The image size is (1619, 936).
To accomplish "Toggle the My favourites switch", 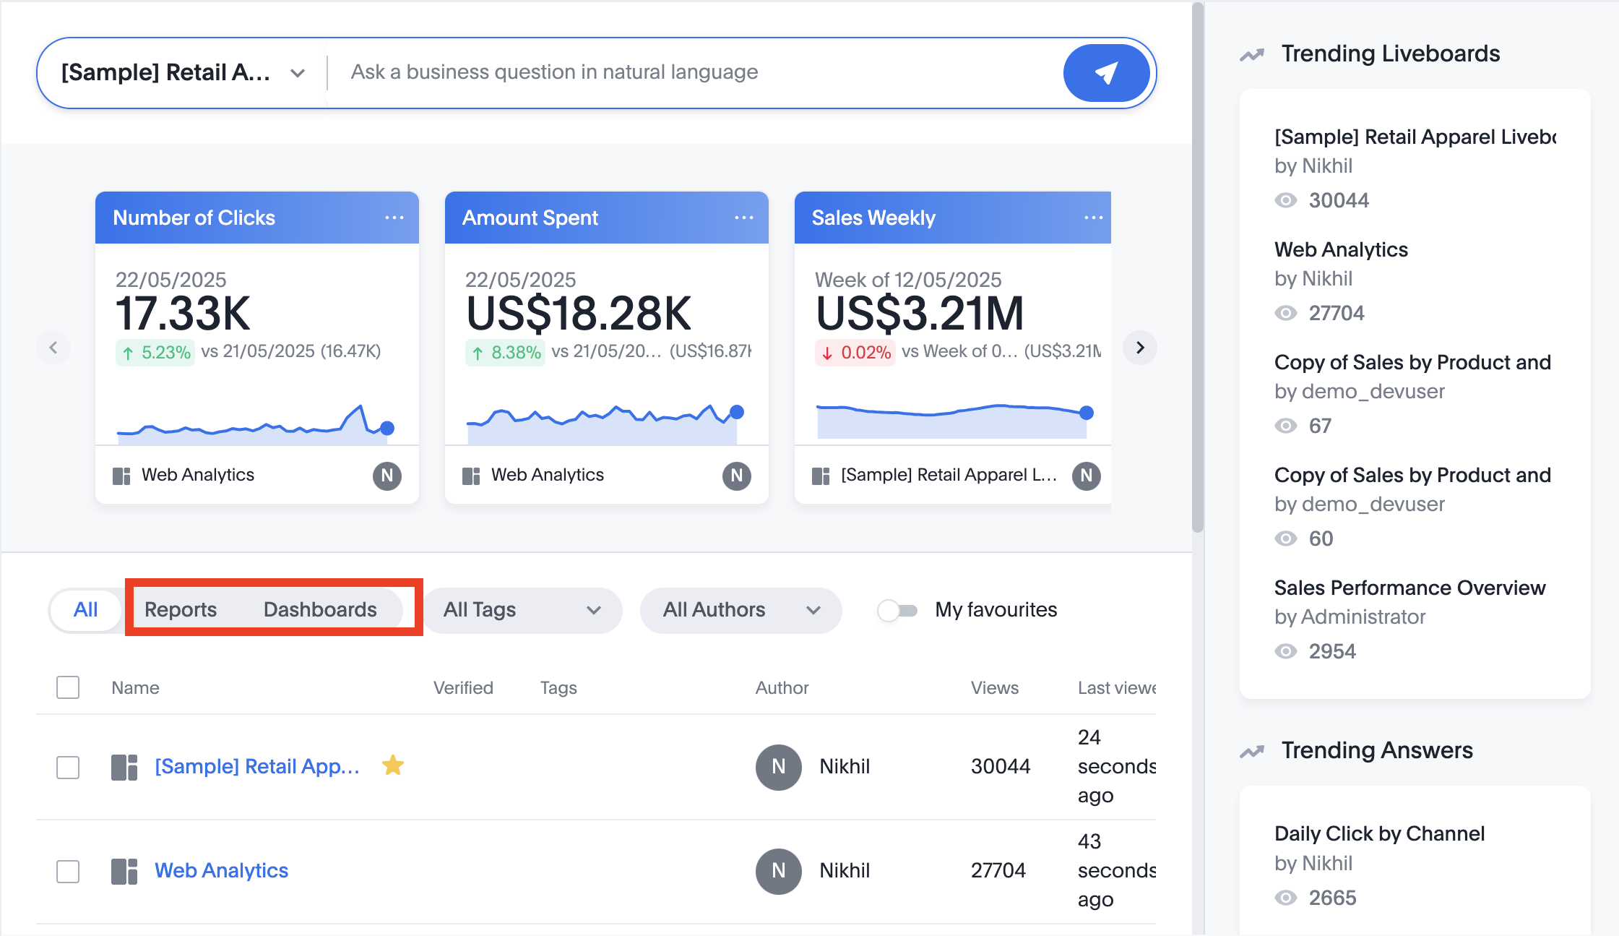I will (897, 610).
